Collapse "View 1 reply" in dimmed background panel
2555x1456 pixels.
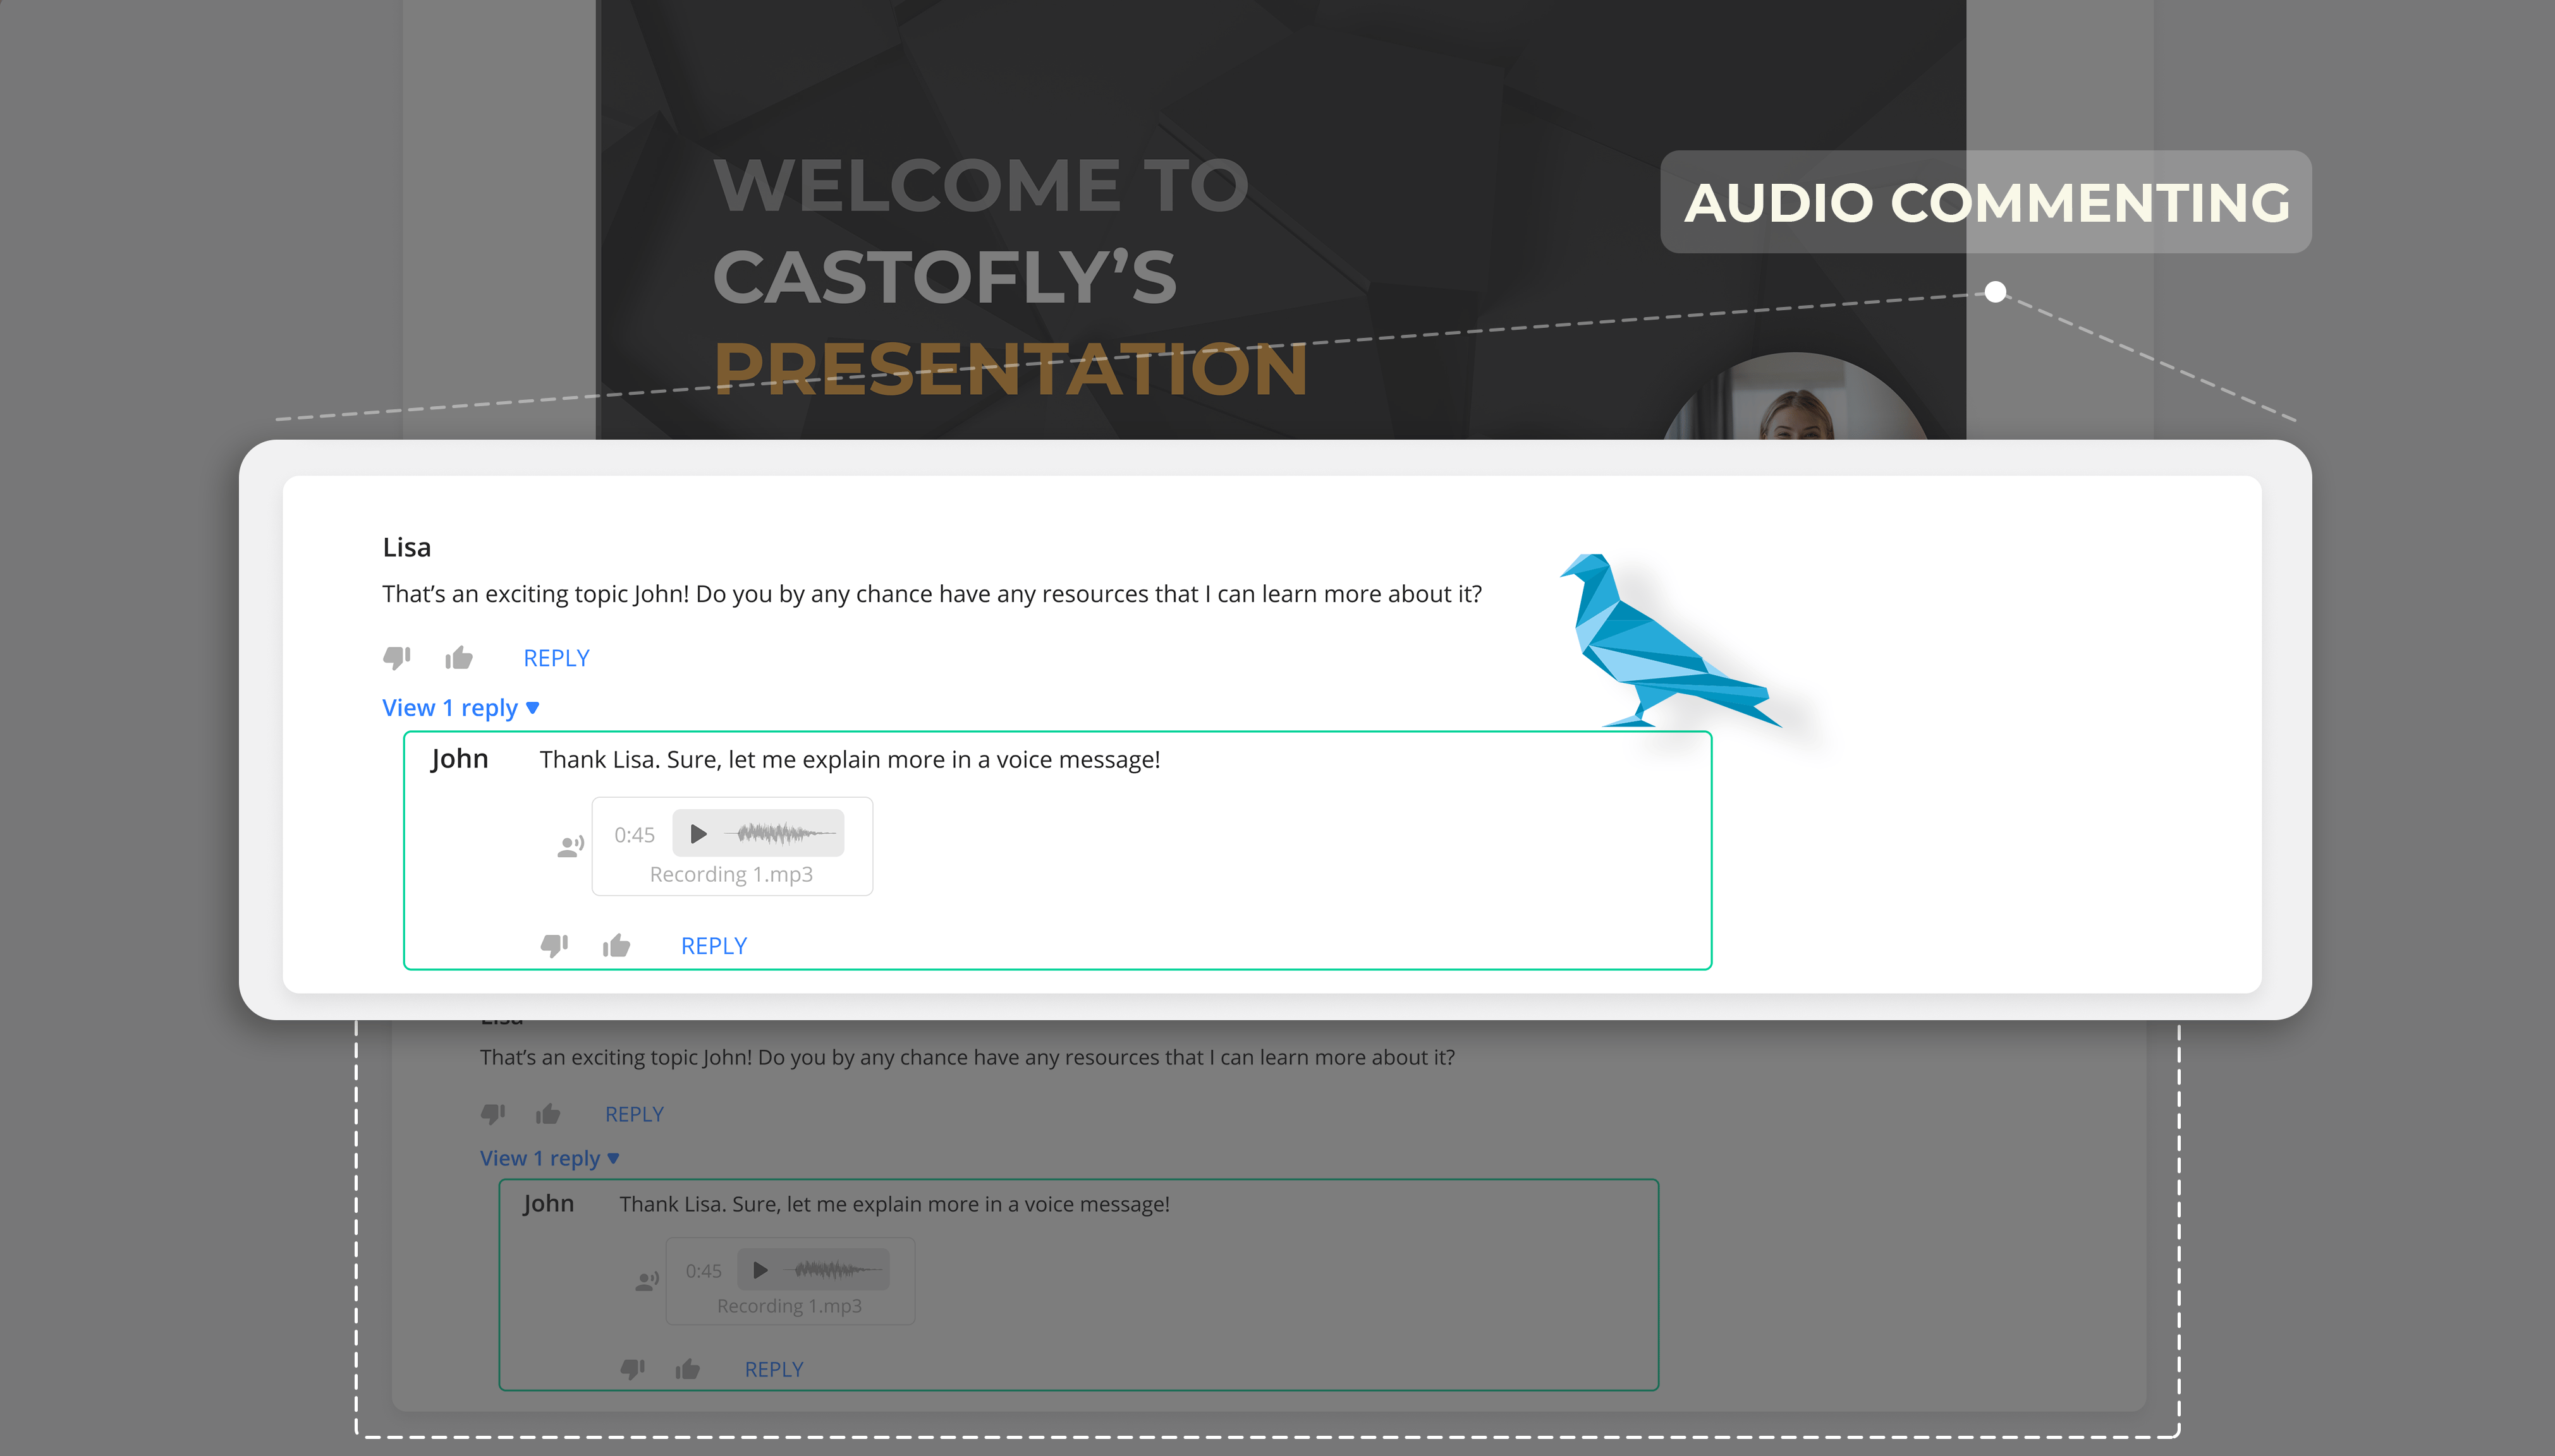tap(549, 1158)
